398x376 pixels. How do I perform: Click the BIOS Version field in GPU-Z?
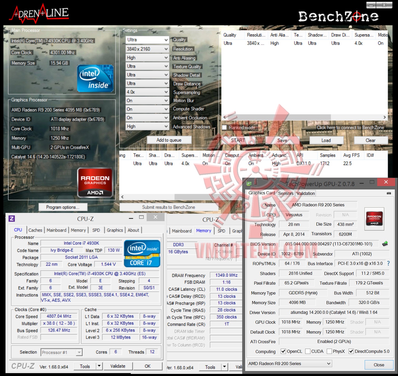click(x=329, y=244)
